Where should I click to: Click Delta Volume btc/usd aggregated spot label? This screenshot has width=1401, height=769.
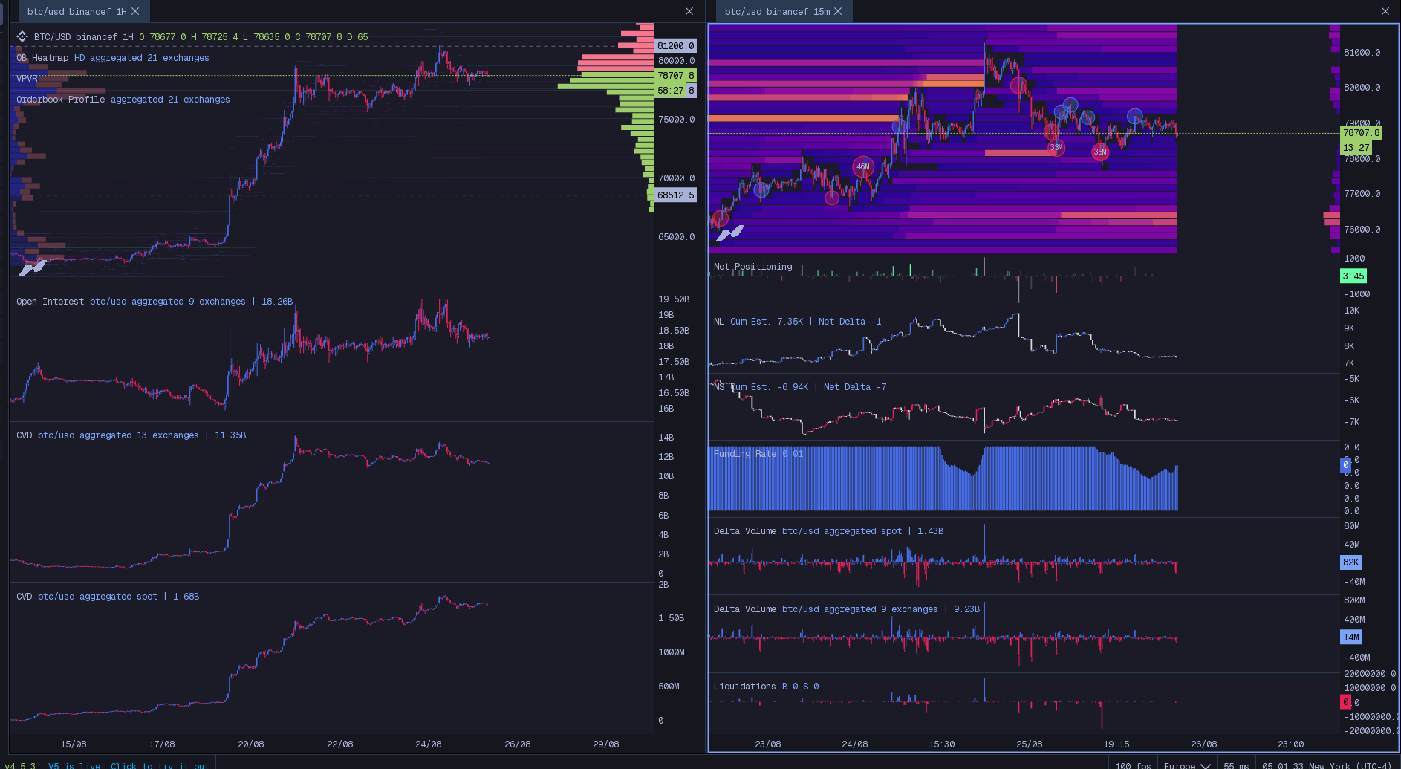(828, 531)
